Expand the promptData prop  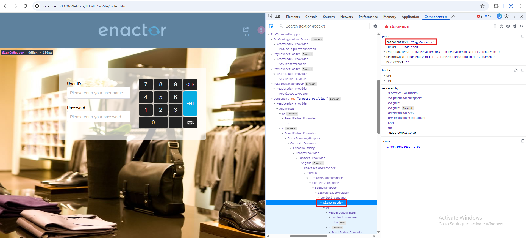pyautogui.click(x=384, y=57)
